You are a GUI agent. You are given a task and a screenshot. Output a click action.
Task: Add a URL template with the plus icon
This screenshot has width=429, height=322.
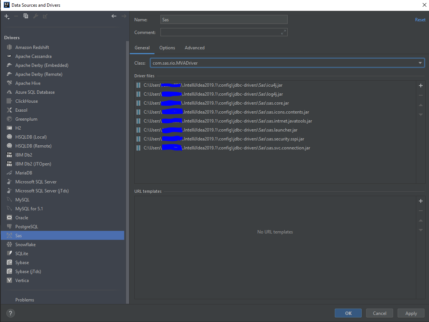pos(420,201)
